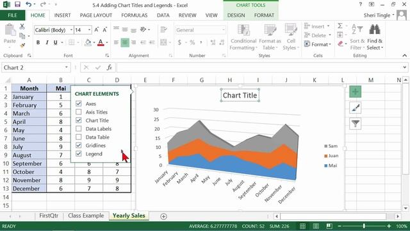Viewport: 410px width, 231px height.
Task: Click the Insert cells button
Action: [317, 26]
